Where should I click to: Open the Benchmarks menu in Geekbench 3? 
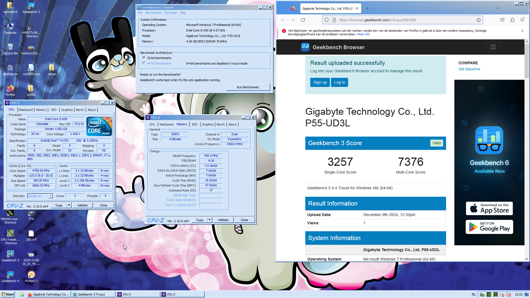tap(153, 13)
